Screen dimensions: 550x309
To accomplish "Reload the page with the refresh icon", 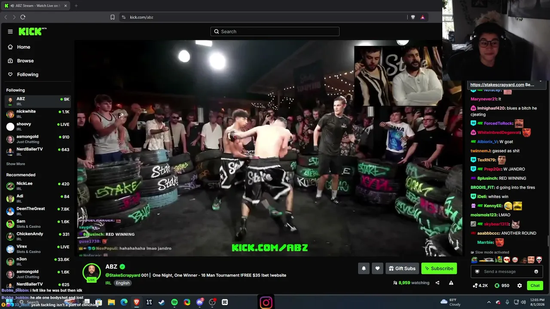I will [23, 17].
